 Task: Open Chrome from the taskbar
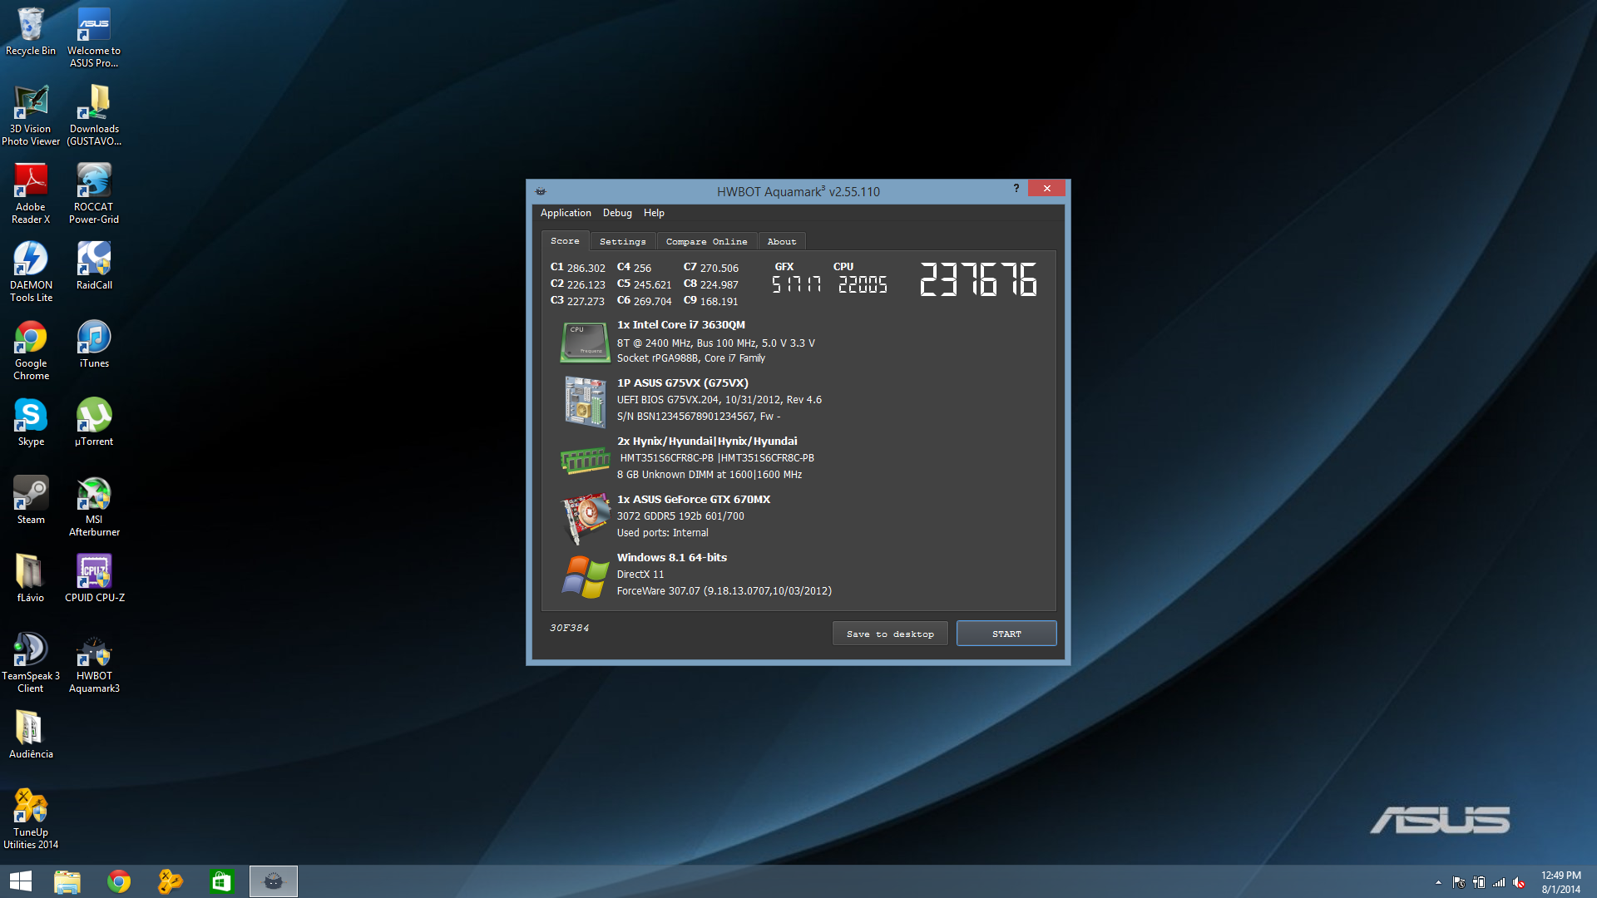119,881
